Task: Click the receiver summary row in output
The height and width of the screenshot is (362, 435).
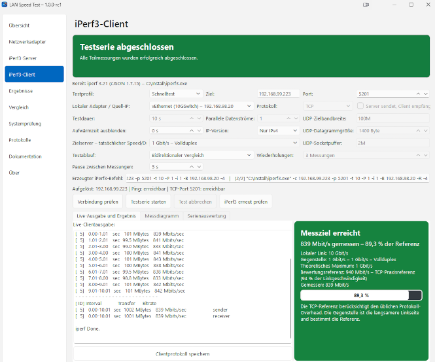Action: pyautogui.click(x=152, y=316)
